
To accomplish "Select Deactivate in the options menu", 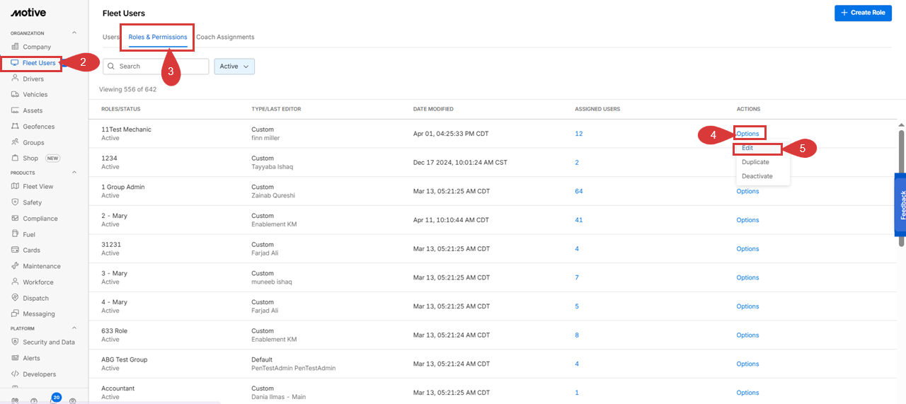I will [x=757, y=176].
